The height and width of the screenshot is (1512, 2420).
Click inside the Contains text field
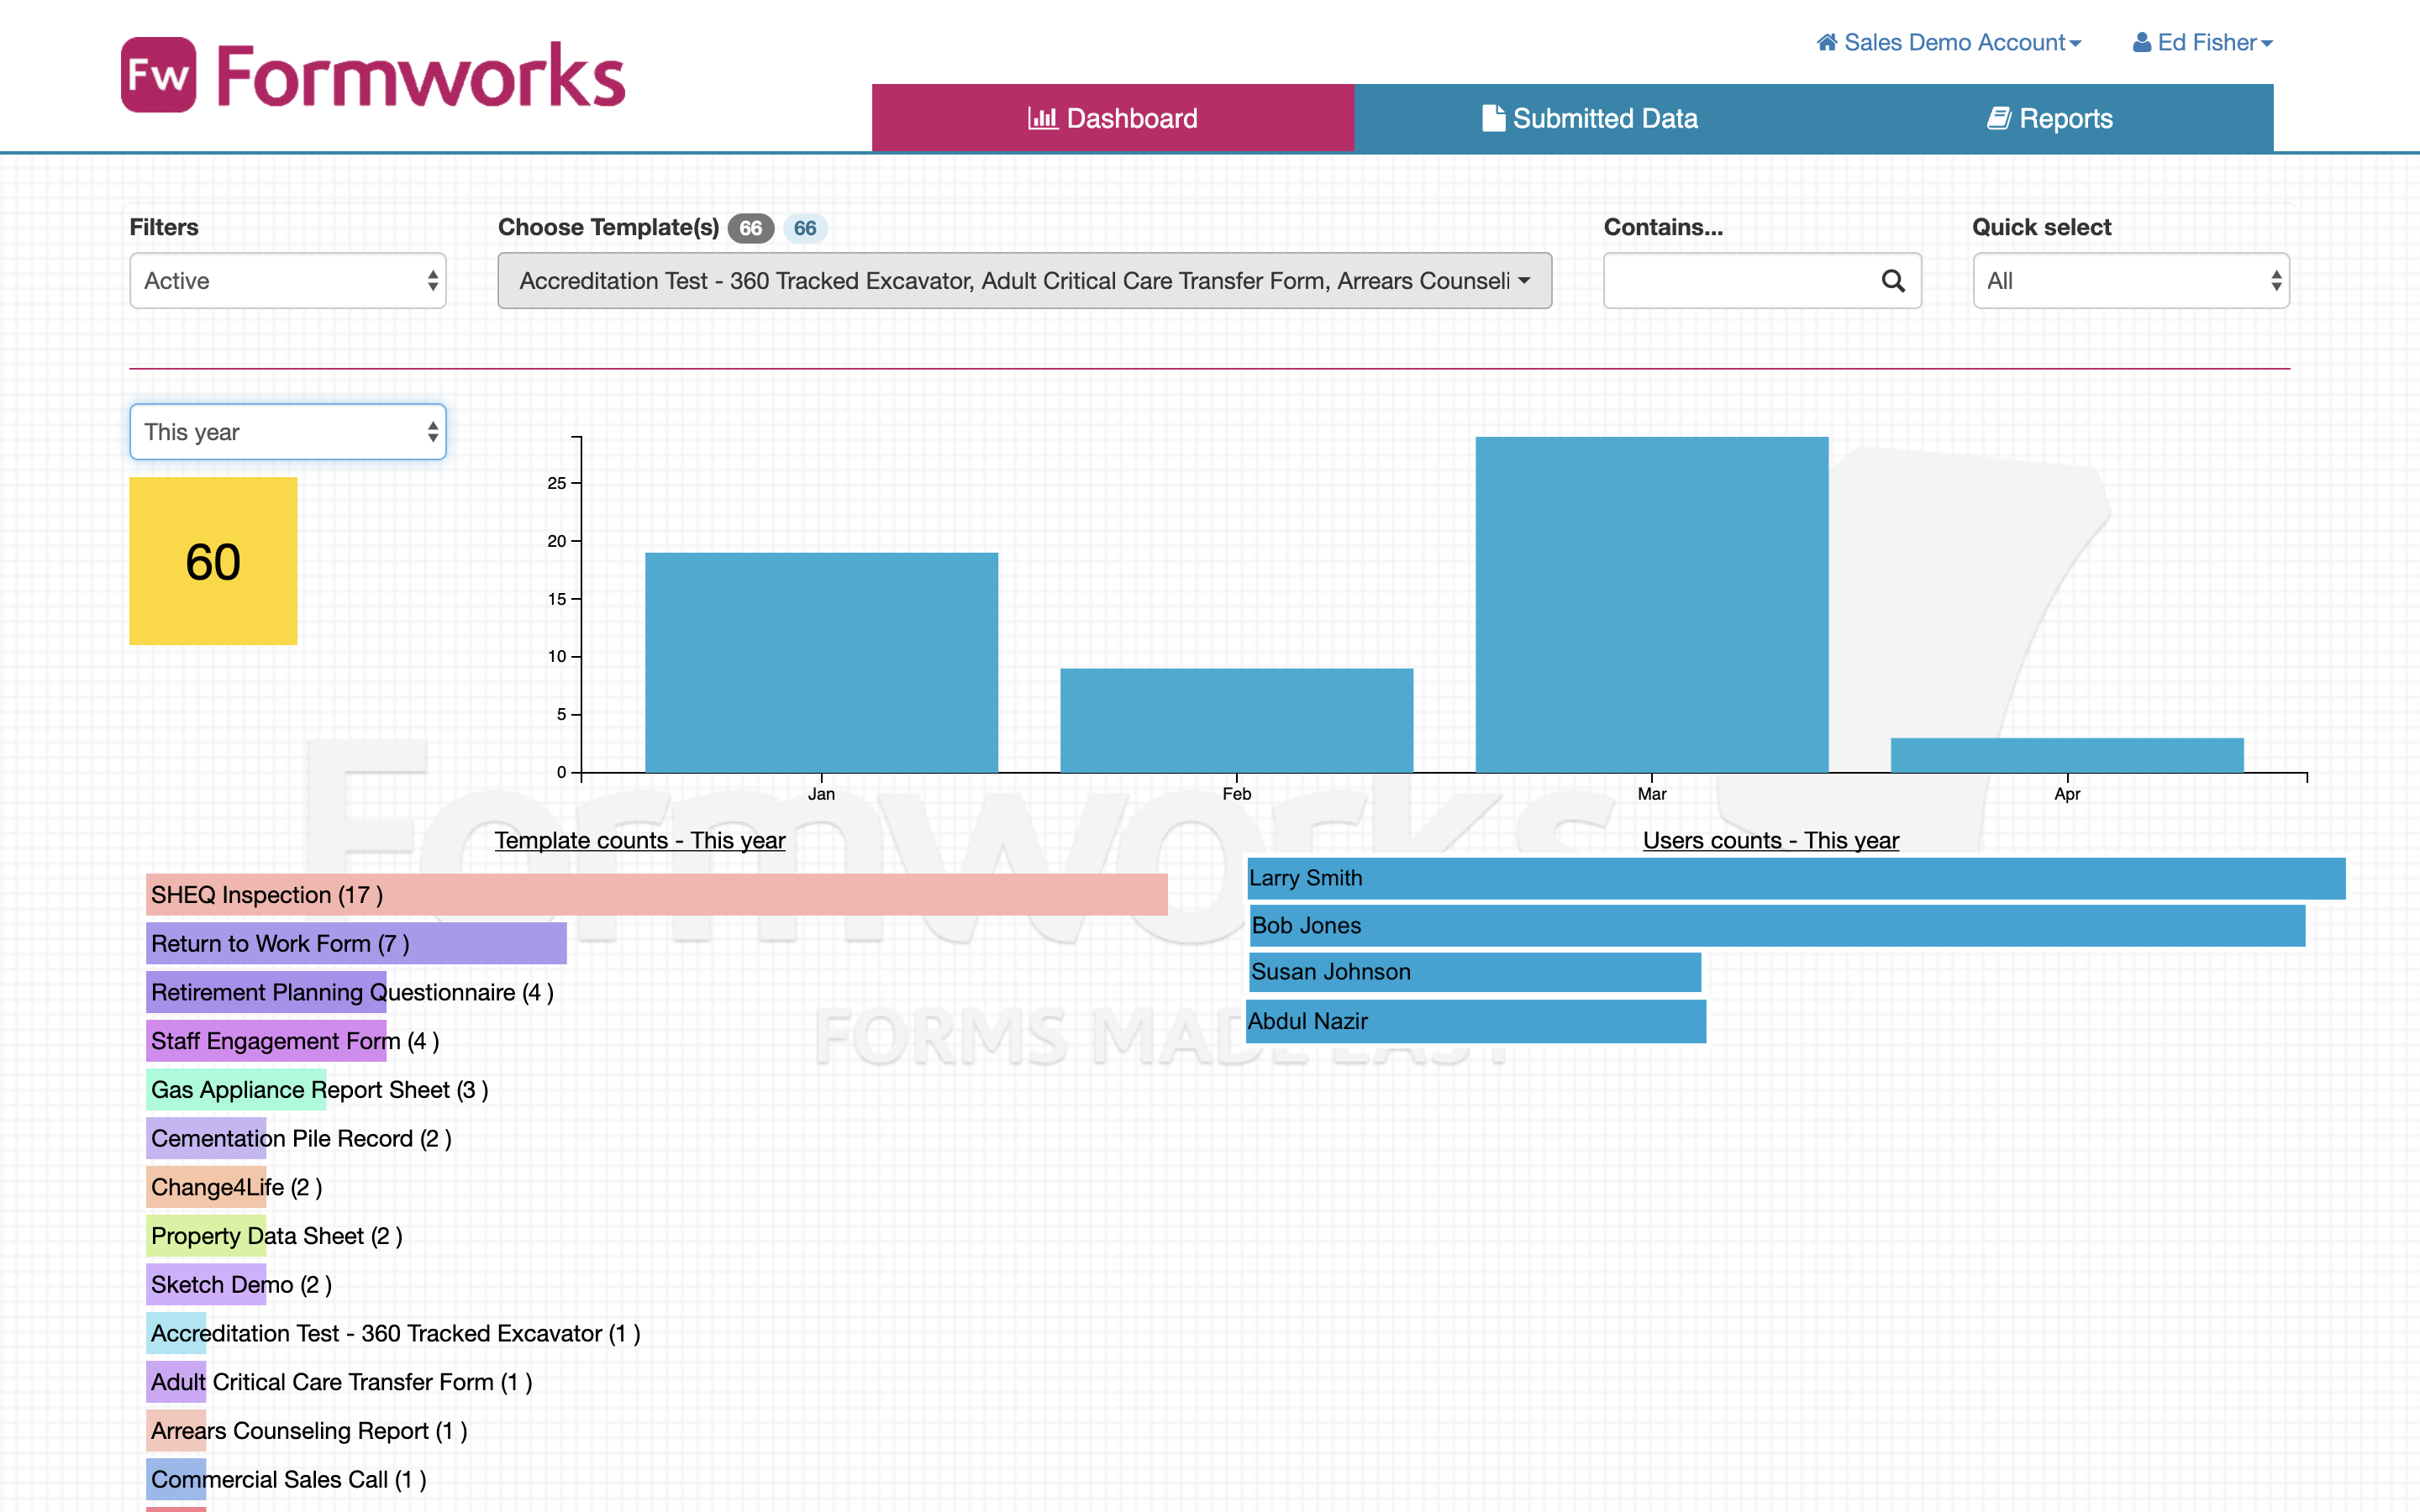click(1740, 281)
